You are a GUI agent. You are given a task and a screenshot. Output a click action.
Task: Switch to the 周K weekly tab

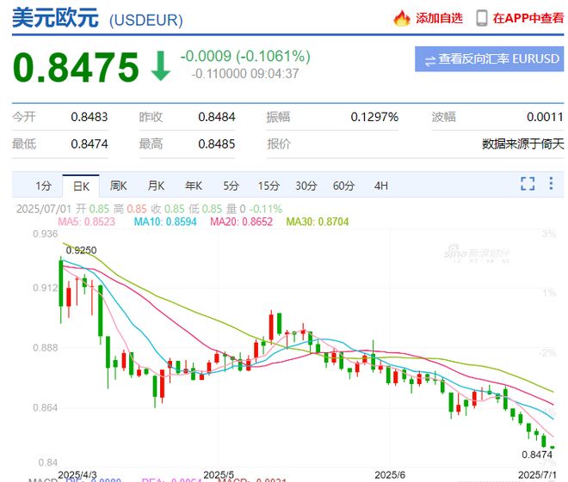118,186
